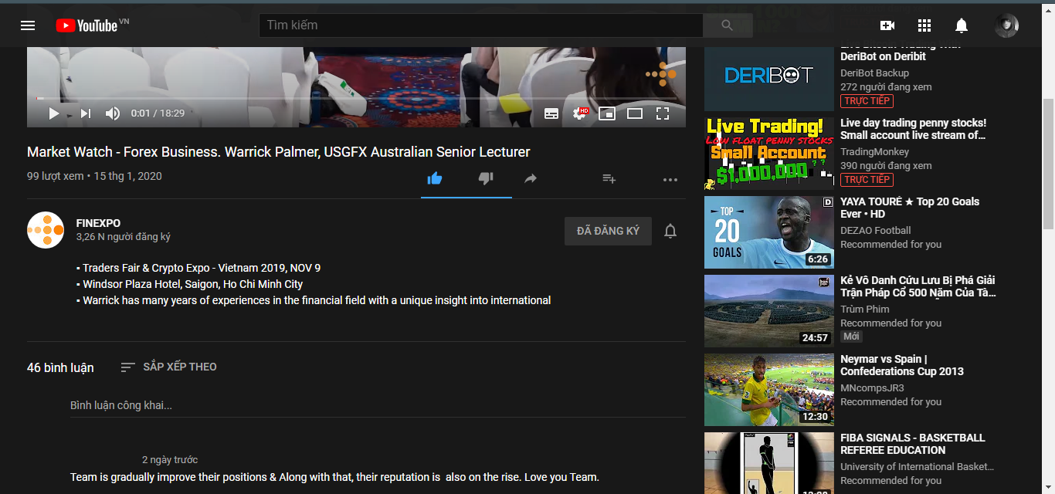The height and width of the screenshot is (494, 1055).
Task: Open the hamburger guide menu
Action: 28,25
